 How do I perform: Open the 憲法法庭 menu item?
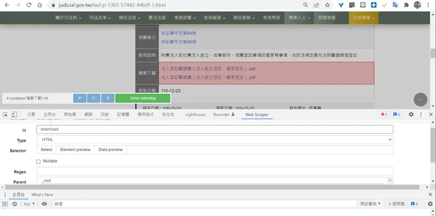tap(157, 18)
